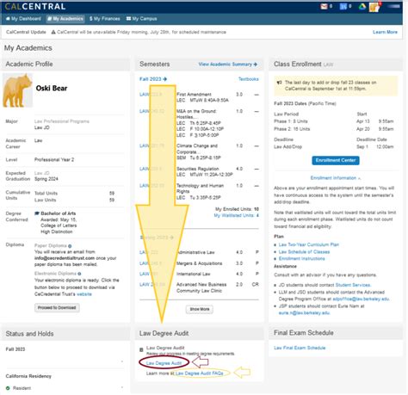The height and width of the screenshot is (395, 408).
Task: Open View Academic Summary link
Action: (x=228, y=65)
